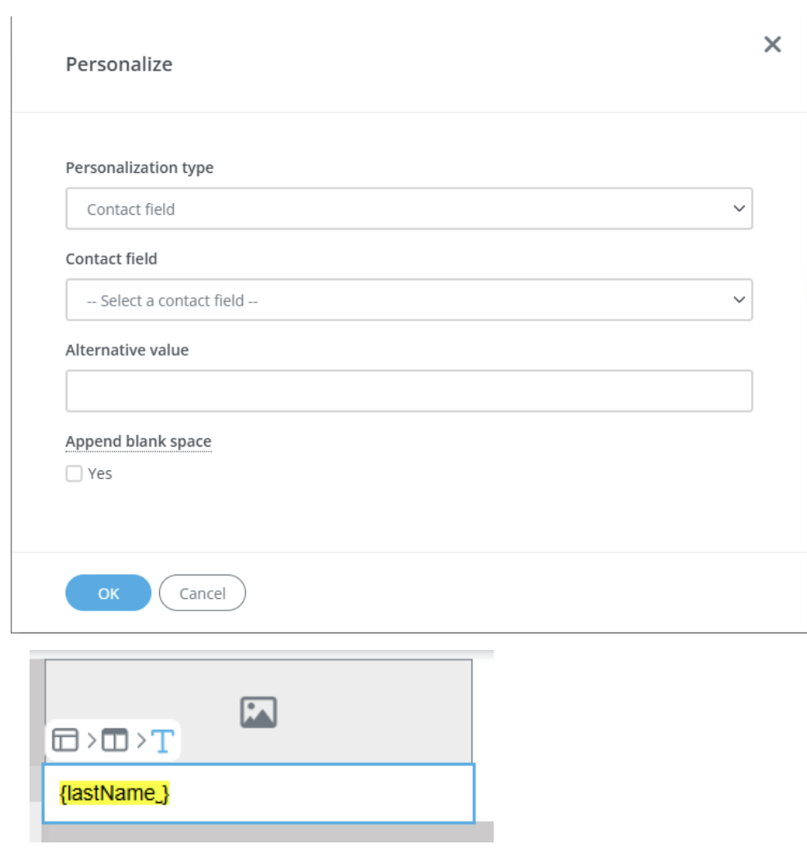Viewport: 807px width, 858px height.
Task: Select the column breadcrumb icon
Action: click(x=114, y=740)
